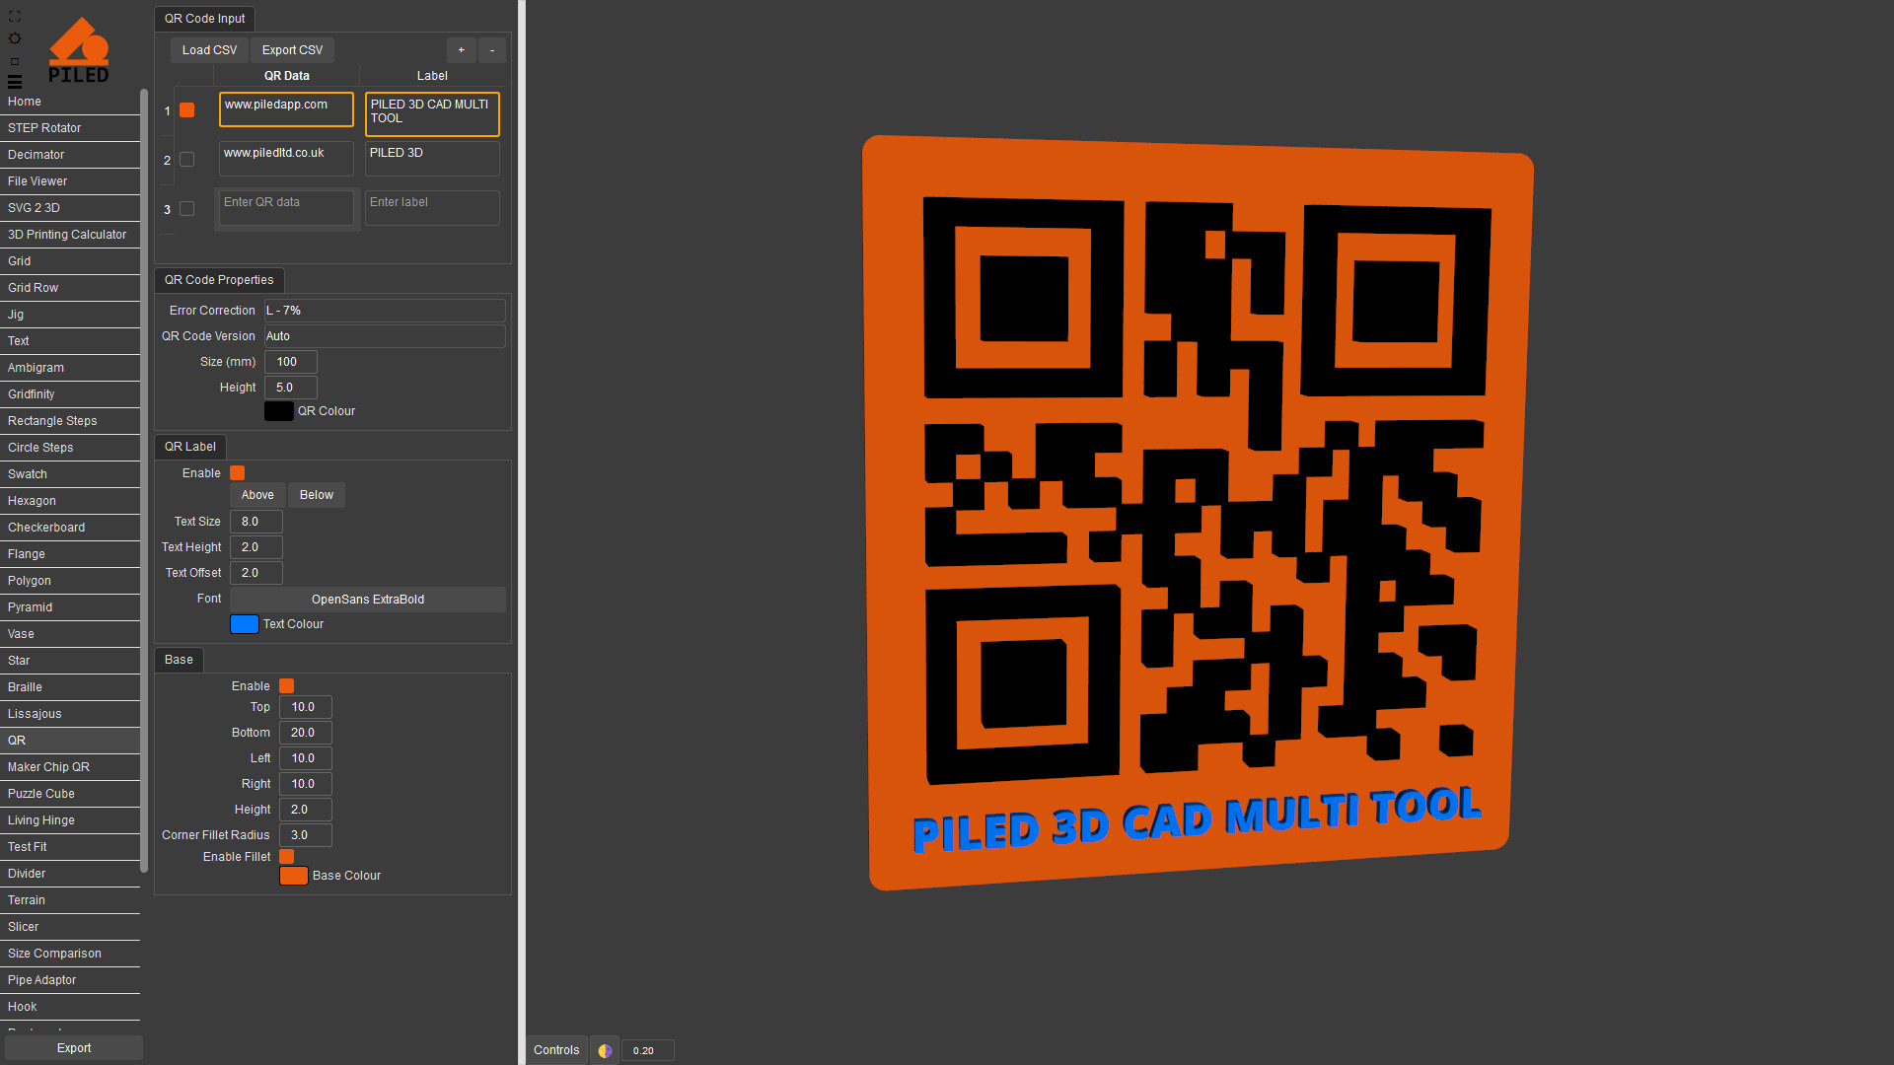The width and height of the screenshot is (1894, 1065).
Task: Open the Maker Chip QR tool
Action: point(48,767)
